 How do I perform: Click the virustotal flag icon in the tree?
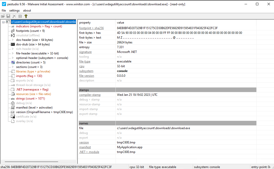click(x=13, y=35)
